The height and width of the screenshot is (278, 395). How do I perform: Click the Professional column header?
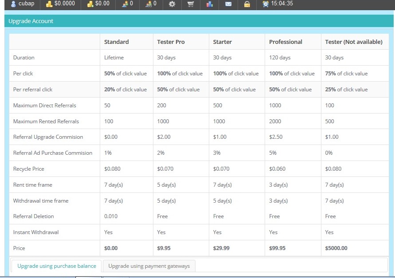285,42
